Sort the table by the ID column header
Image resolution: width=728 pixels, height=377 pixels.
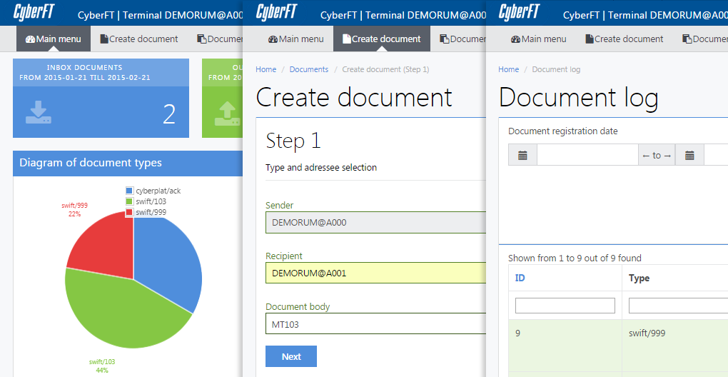[x=520, y=278]
